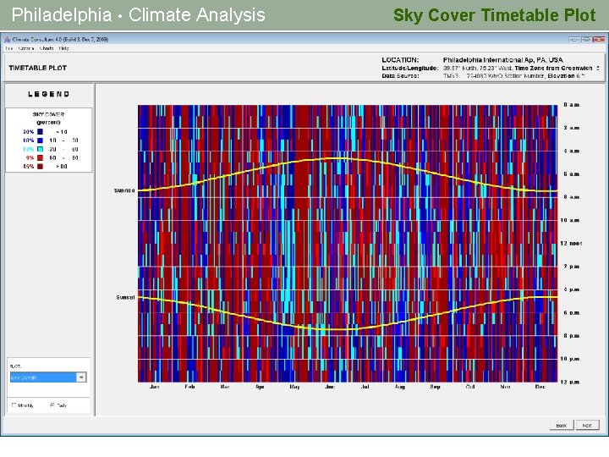Click the dark red over-90 percent legend swatch
This screenshot has height=457, width=609.
tap(40, 167)
